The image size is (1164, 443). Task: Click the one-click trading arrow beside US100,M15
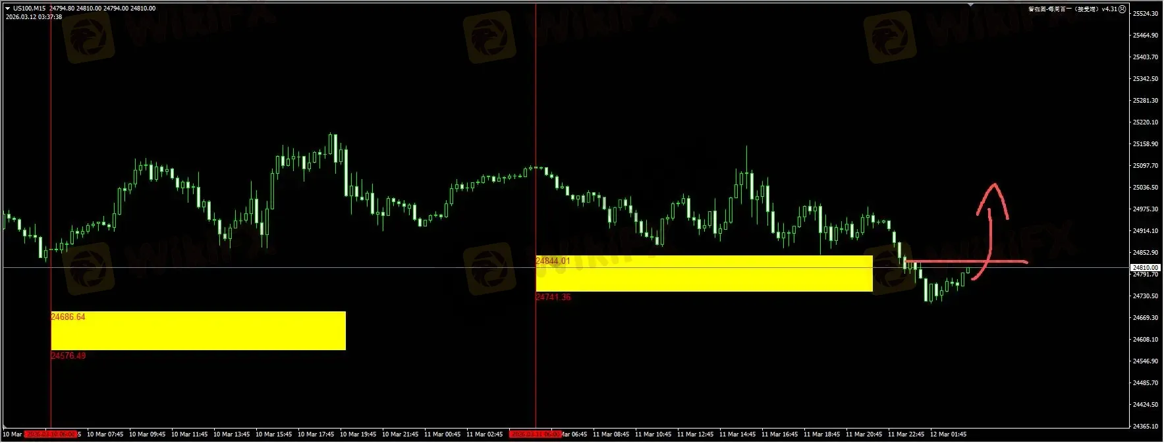(x=7, y=9)
